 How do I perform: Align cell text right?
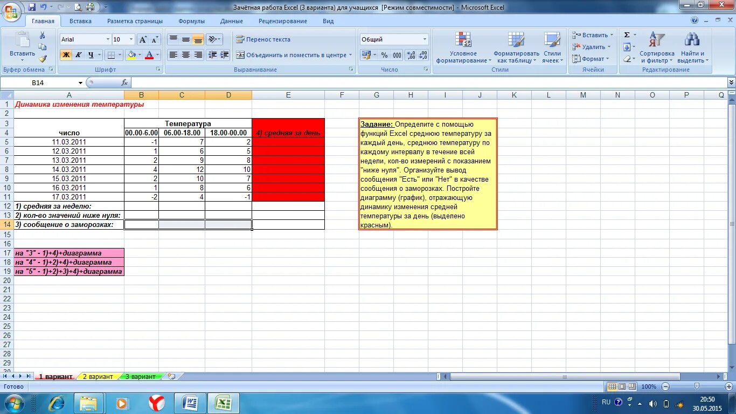(198, 55)
